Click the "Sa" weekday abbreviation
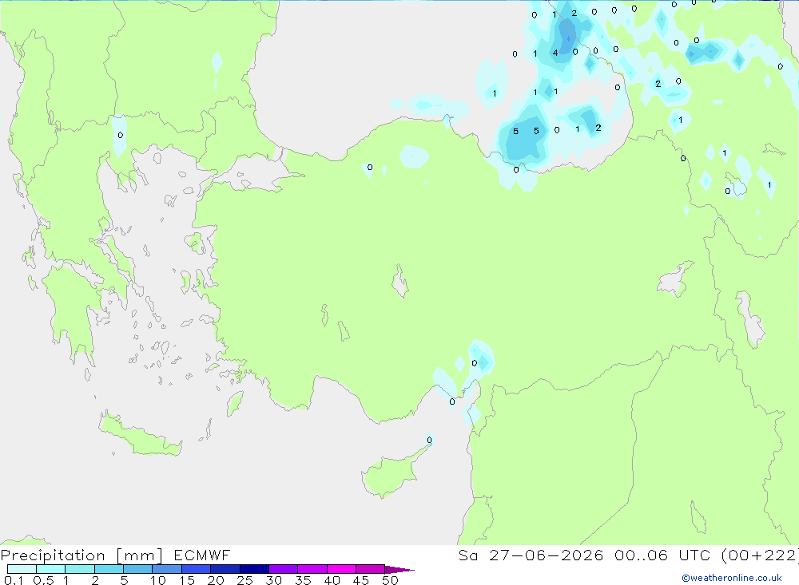Screen dimensions: 799x585 click(x=467, y=555)
